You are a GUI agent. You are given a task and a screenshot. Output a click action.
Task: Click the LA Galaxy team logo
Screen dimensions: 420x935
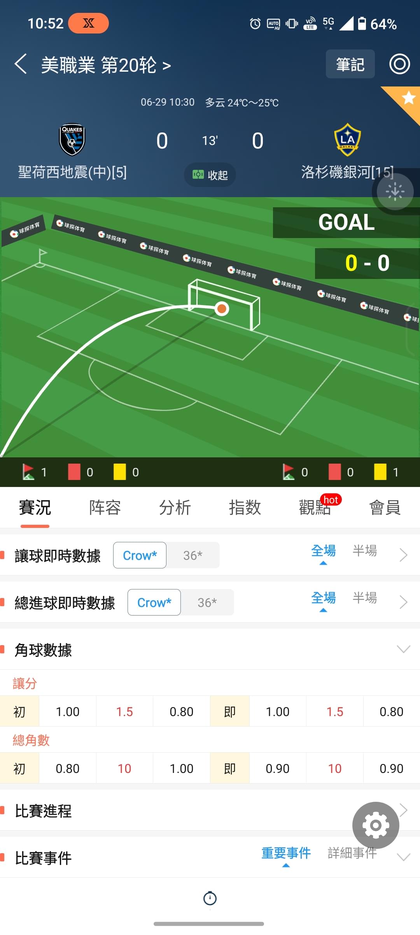point(347,139)
